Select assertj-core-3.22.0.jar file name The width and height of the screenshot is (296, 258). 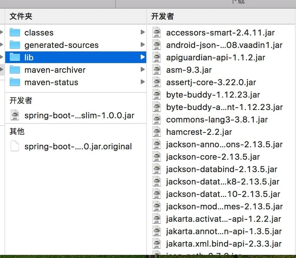[211, 82]
